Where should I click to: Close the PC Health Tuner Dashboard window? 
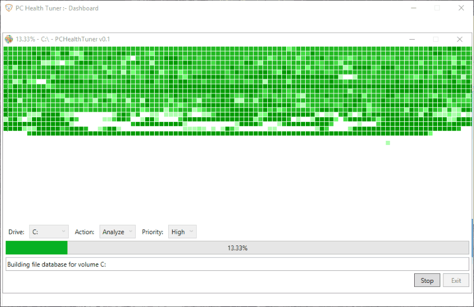[461, 8]
